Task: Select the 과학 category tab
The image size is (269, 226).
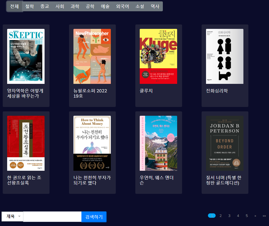Action: pos(75,6)
